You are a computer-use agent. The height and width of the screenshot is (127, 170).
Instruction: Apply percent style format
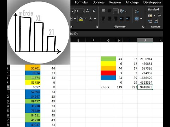click(159, 16)
